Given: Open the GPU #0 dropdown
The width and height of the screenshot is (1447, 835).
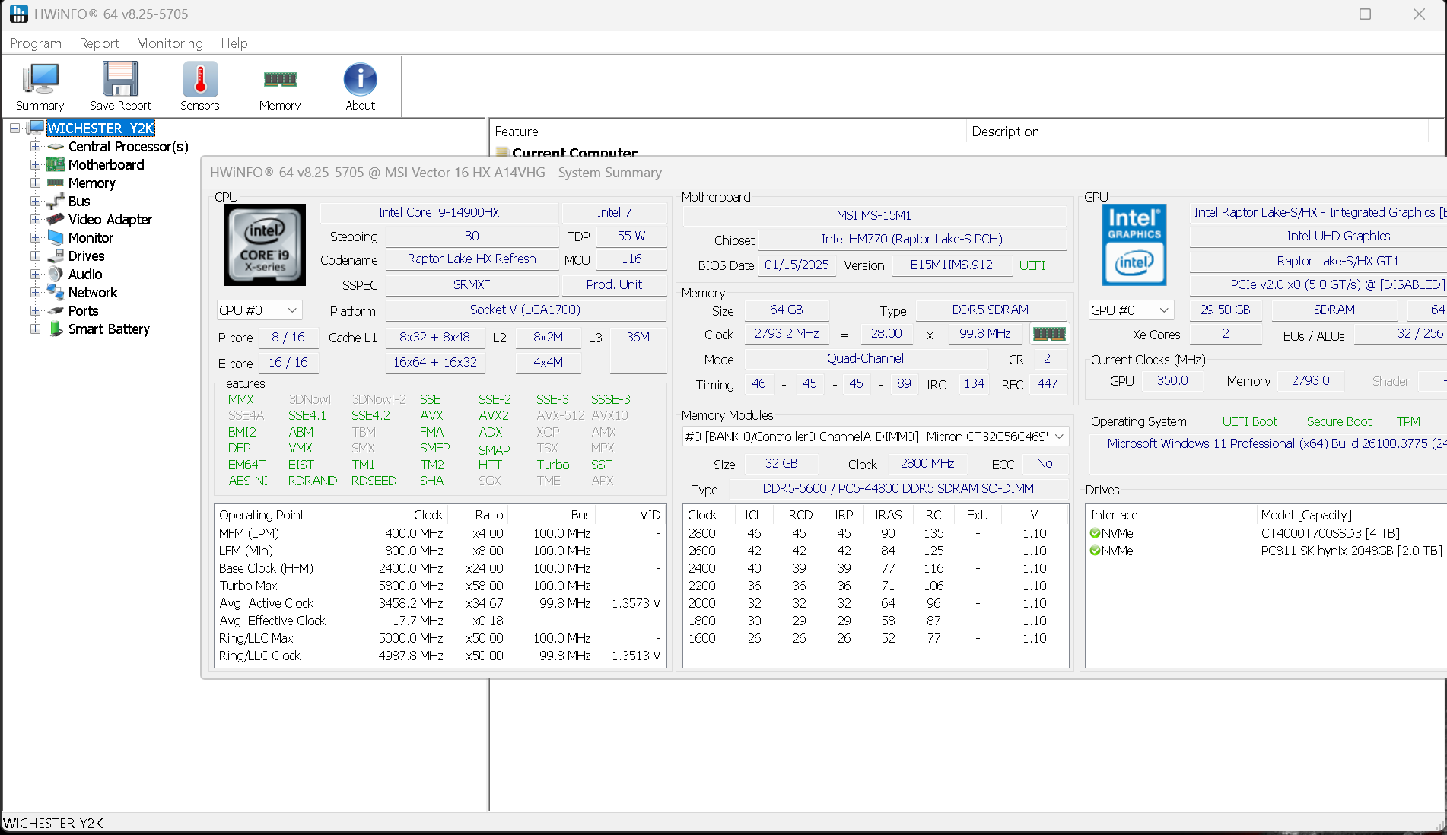Looking at the screenshot, I should pos(1131,310).
